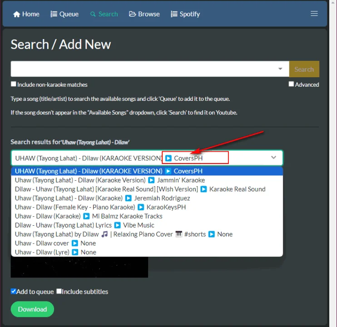The height and width of the screenshot is (327, 337).
Task: Select the Mi Balmz Karaoke Tracks result
Action: pos(147,216)
